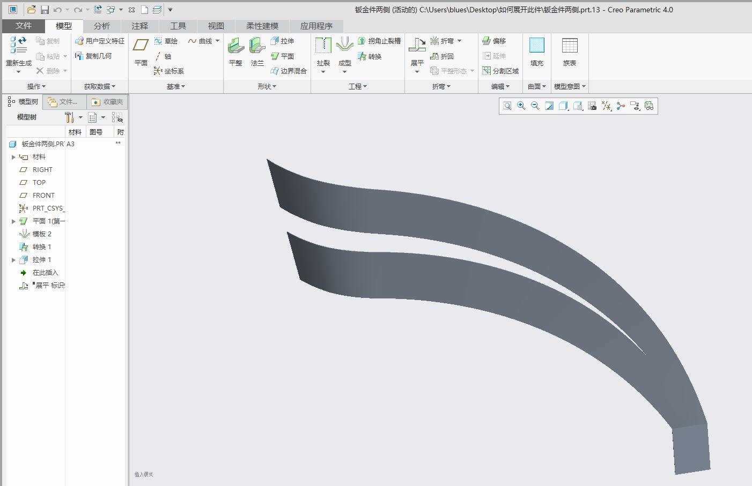
Task: Click Zoom Out in the graphics toolbar
Action: (535, 106)
